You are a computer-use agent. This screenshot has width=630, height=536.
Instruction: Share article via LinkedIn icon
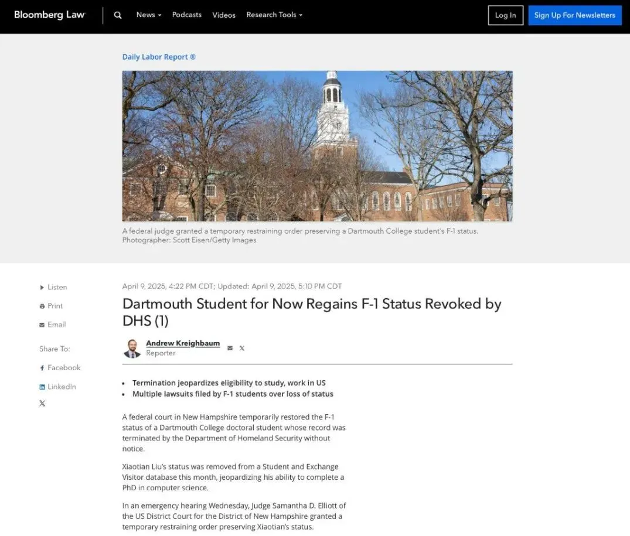point(42,387)
